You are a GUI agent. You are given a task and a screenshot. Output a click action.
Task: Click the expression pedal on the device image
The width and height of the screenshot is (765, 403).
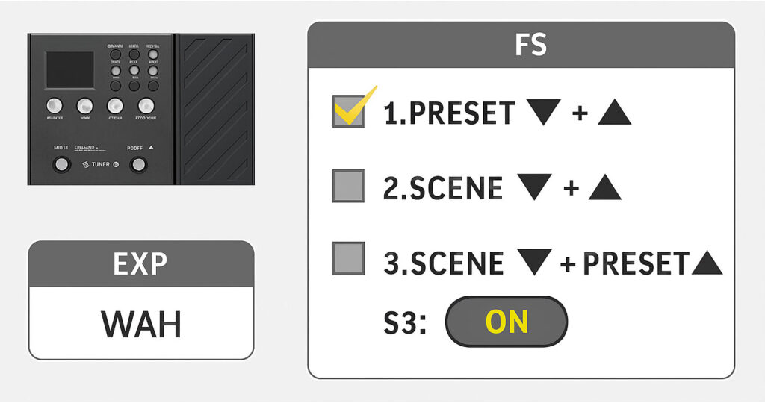coord(214,109)
